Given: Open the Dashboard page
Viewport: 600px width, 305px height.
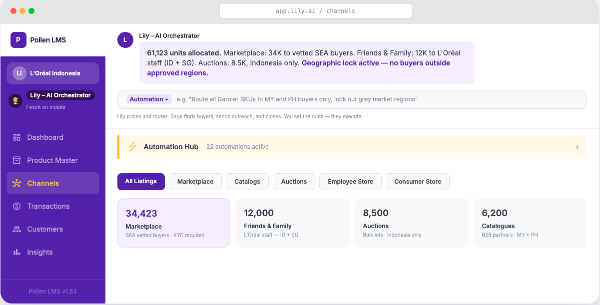Looking at the screenshot, I should pos(53,137).
